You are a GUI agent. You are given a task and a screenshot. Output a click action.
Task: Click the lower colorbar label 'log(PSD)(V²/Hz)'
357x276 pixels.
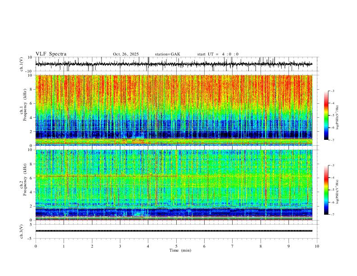coord(338,192)
